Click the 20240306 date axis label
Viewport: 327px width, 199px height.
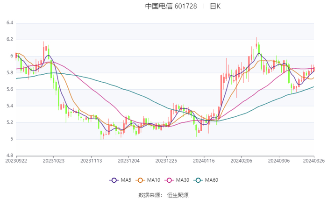(x=279, y=161)
